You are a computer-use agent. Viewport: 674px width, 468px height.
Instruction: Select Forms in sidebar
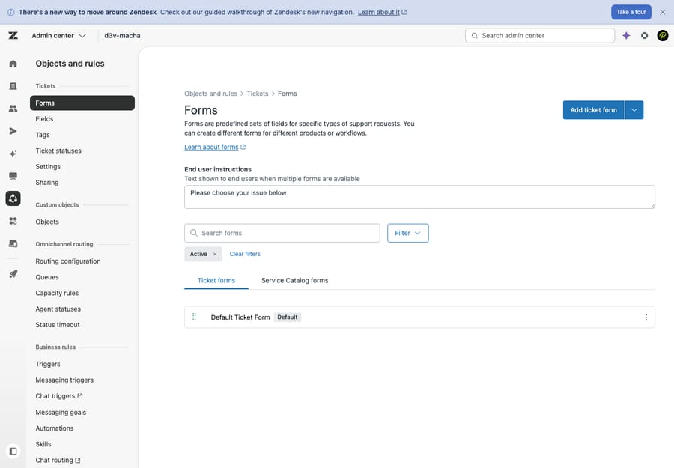pyautogui.click(x=82, y=103)
